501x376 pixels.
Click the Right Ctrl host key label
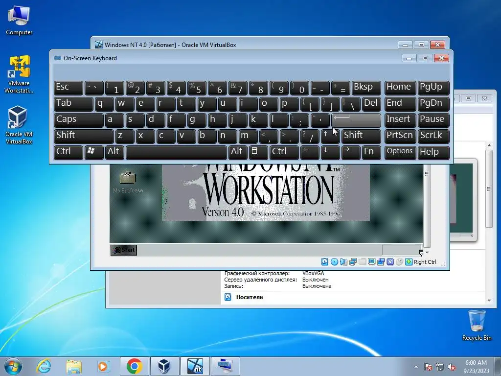pos(425,262)
